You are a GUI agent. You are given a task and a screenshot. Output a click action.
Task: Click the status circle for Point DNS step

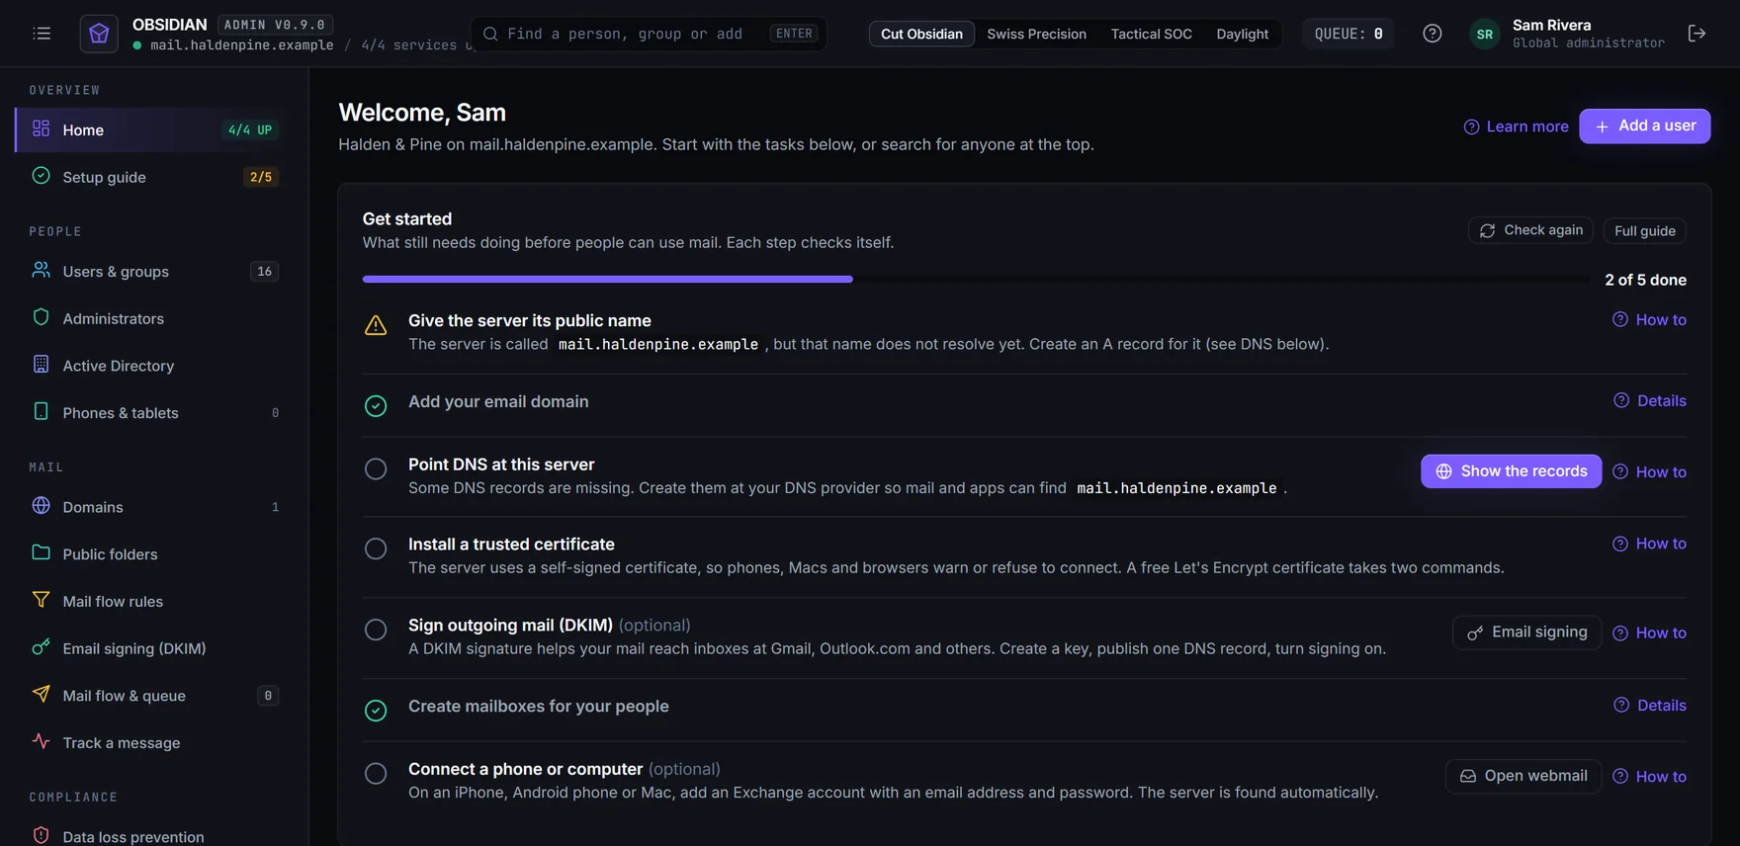tap(376, 468)
